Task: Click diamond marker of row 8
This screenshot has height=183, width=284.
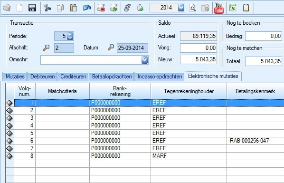Action: click(x=9, y=156)
